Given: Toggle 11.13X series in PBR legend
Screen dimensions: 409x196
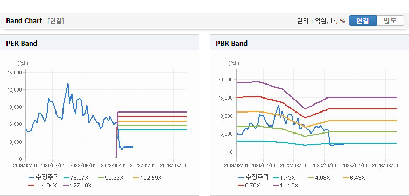Looking at the screenshot, I should 286,185.
